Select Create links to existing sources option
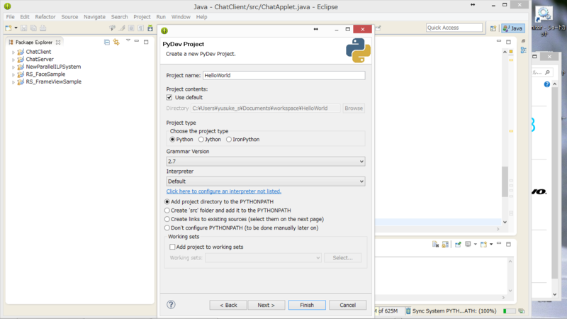The width and height of the screenshot is (567, 319). (x=167, y=219)
